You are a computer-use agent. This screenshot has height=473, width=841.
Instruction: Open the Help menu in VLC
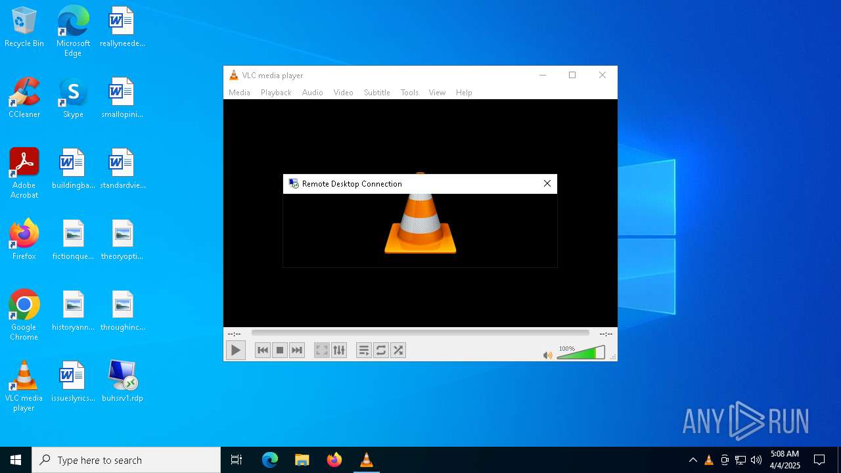tap(464, 93)
